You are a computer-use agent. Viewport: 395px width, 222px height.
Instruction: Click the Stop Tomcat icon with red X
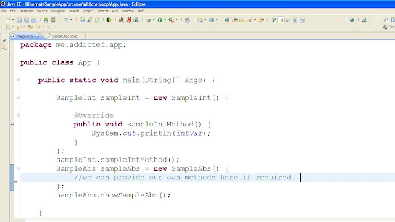point(128,20)
